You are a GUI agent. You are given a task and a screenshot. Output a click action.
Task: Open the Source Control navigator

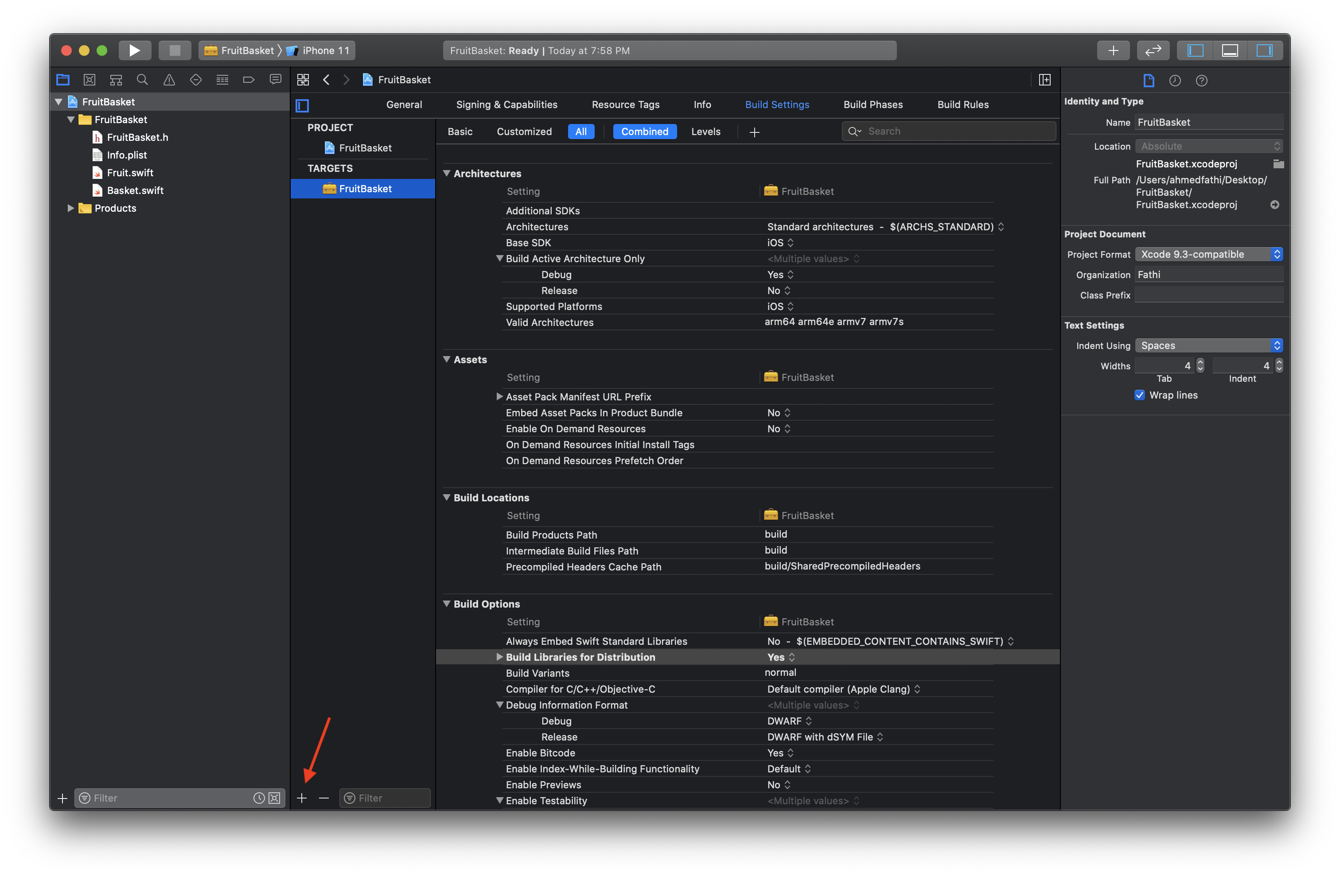(90, 80)
